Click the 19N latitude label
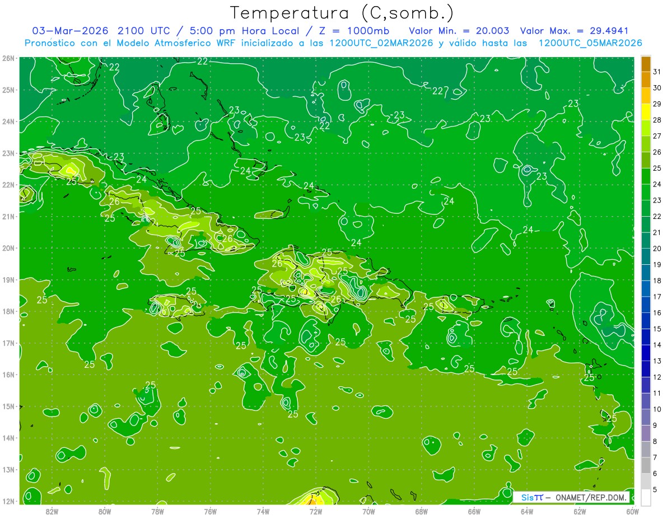 click(8, 279)
